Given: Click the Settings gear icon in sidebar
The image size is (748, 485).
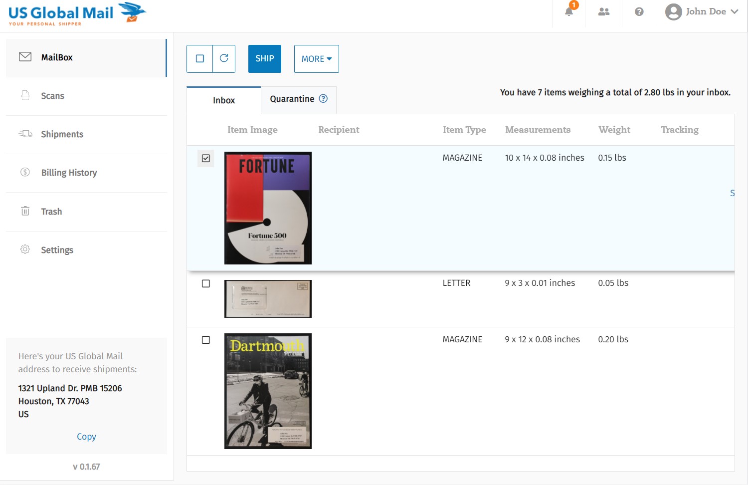Looking at the screenshot, I should click(25, 249).
